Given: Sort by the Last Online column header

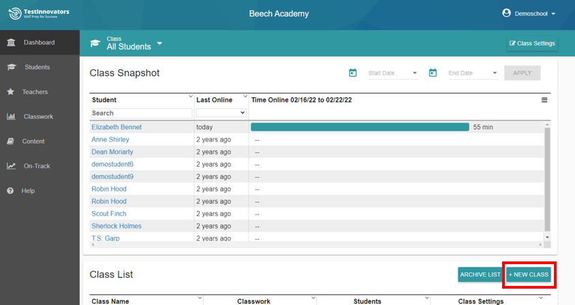Looking at the screenshot, I should (x=214, y=100).
